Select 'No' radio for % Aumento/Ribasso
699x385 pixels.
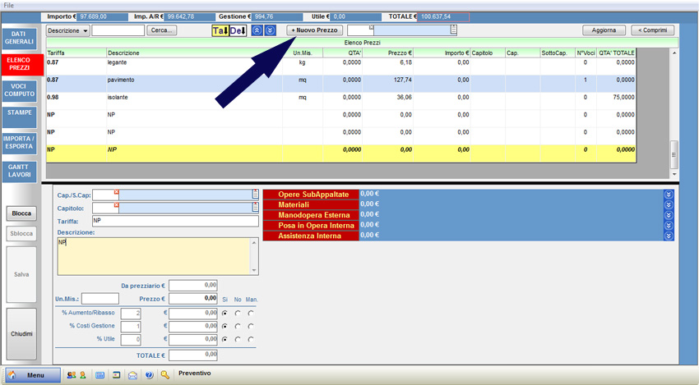238,313
